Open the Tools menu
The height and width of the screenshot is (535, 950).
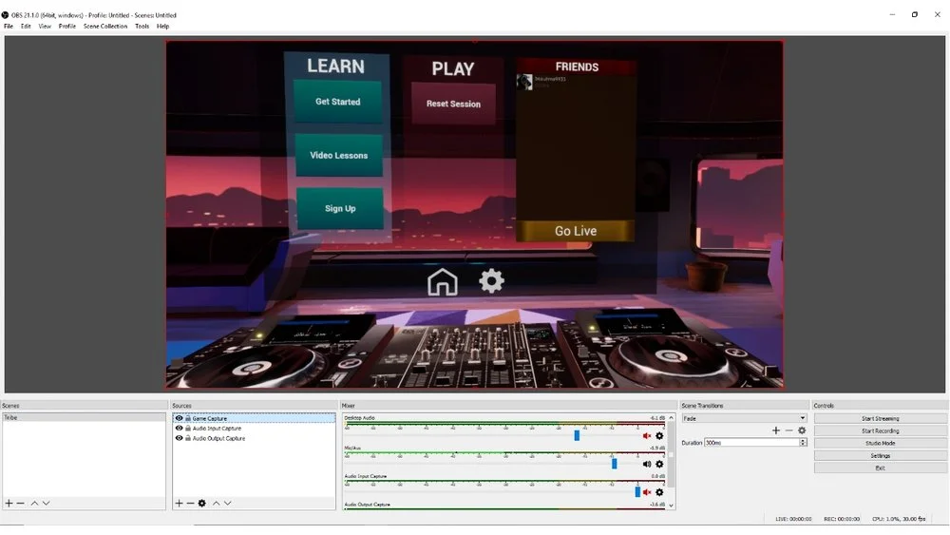coord(142,26)
